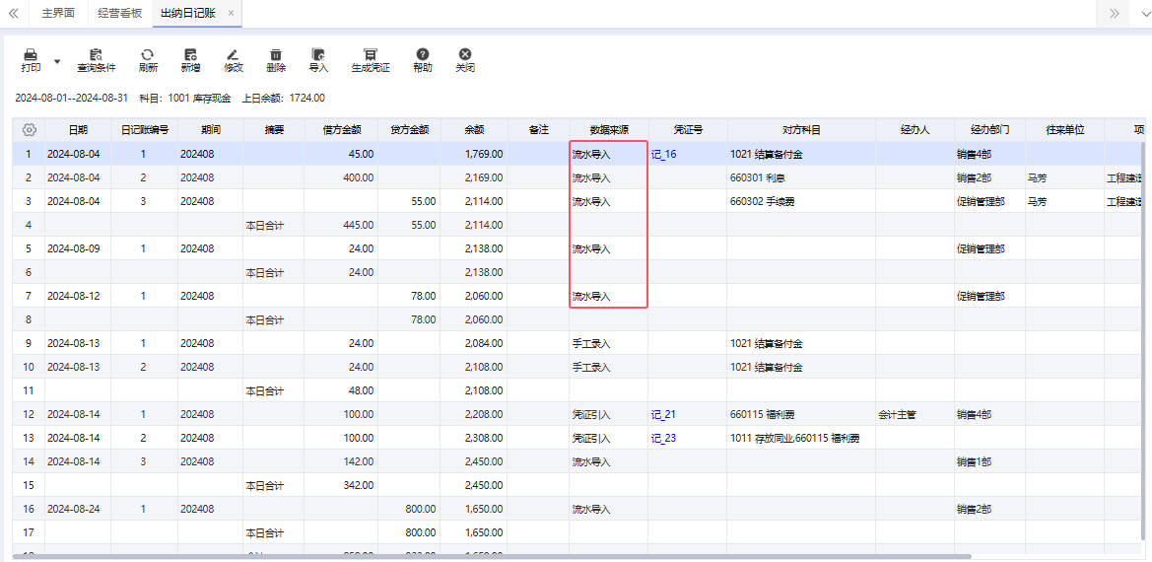This screenshot has height=562, width=1152.
Task: Open voucher link 记_21
Action: (x=663, y=414)
